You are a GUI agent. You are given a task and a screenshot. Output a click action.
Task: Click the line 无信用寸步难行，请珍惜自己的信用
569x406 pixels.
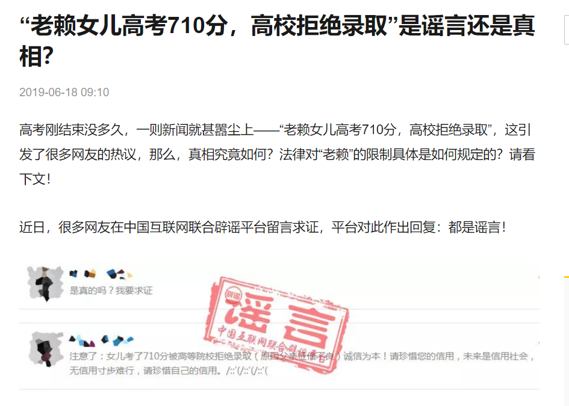click(146, 371)
